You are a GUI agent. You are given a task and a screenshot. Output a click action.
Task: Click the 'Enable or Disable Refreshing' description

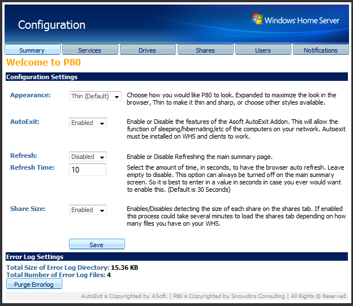pos(200,157)
